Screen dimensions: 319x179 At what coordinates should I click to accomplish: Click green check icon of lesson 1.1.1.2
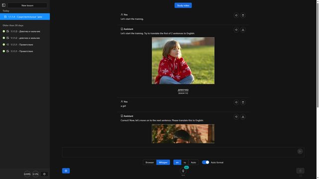coord(3,38)
